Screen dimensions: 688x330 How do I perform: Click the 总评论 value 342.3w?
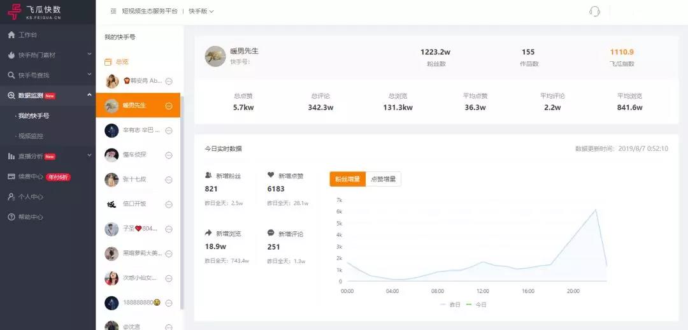coord(320,108)
